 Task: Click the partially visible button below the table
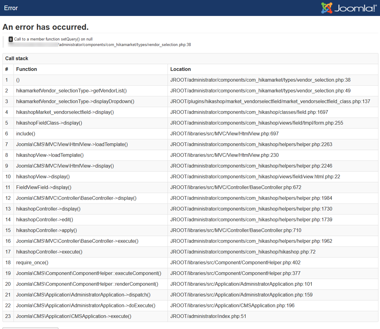tap(30, 328)
